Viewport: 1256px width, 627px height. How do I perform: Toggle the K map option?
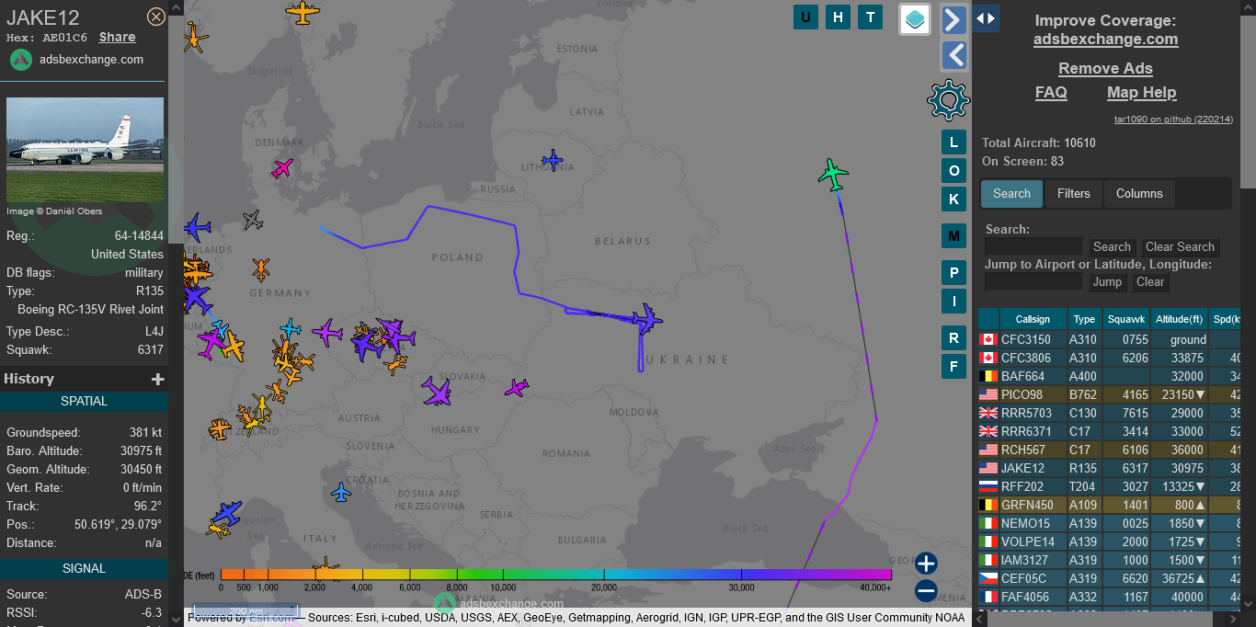[x=953, y=199]
